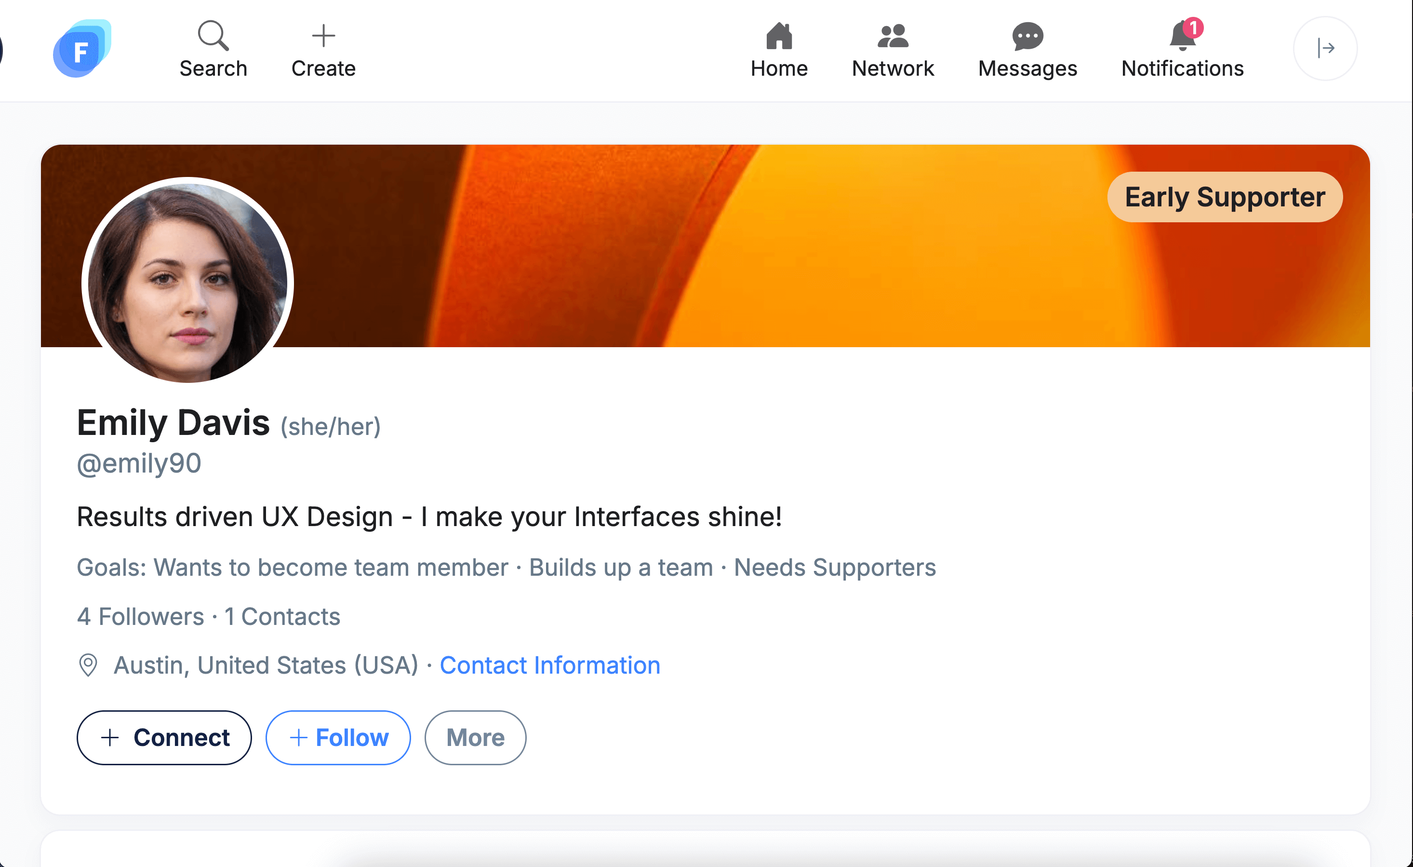The image size is (1413, 867).
Task: Click the "@emily90" username
Action: pos(139,463)
